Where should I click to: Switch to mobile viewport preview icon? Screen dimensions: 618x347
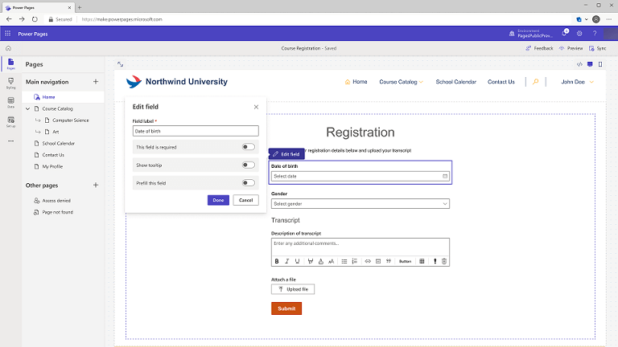[x=590, y=64]
